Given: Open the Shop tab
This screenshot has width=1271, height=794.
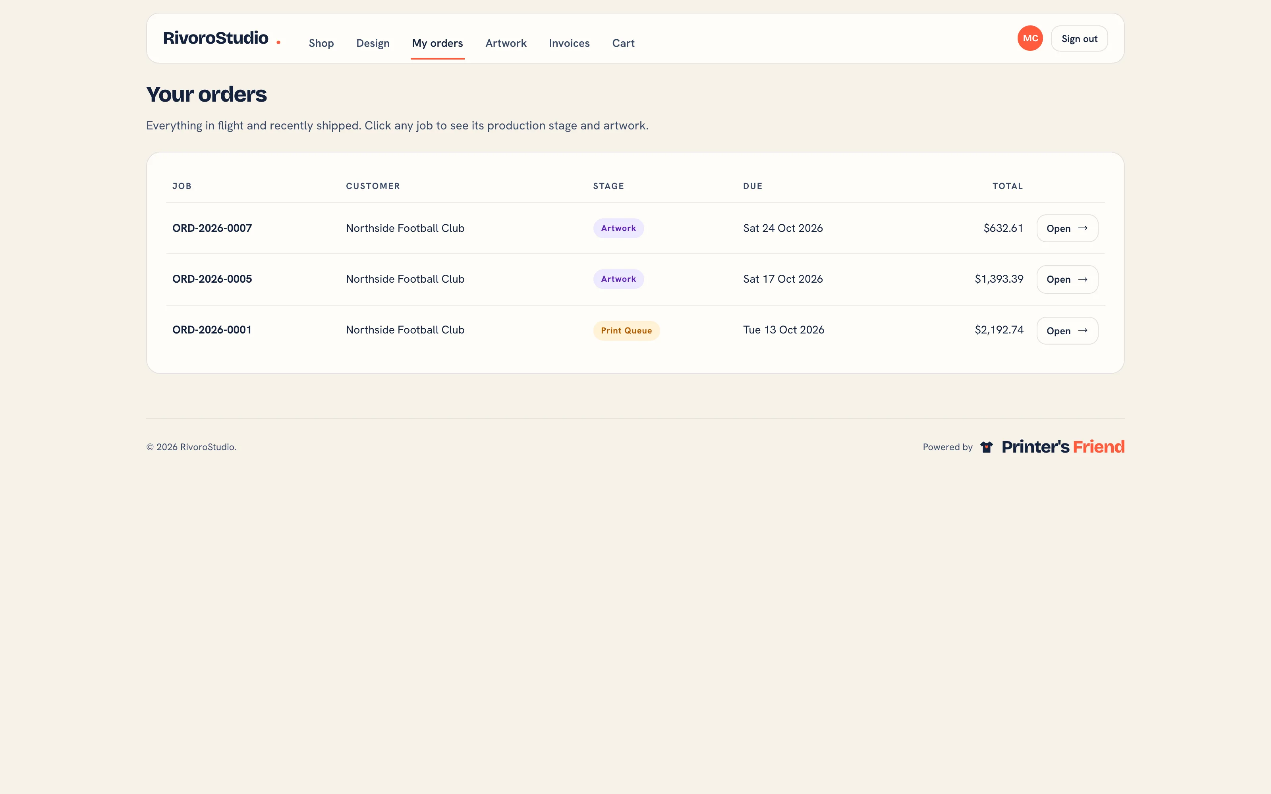Looking at the screenshot, I should (x=321, y=43).
